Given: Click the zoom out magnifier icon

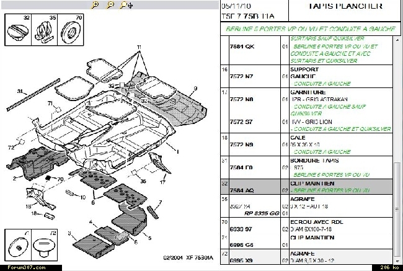Looking at the screenshot, I should click(x=110, y=5).
